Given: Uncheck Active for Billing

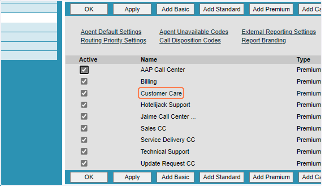Looking at the screenshot, I should pyautogui.click(x=84, y=81).
